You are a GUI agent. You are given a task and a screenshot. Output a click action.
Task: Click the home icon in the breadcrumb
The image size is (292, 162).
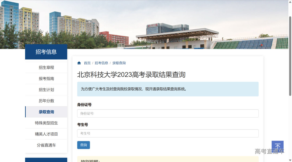(x=79, y=63)
